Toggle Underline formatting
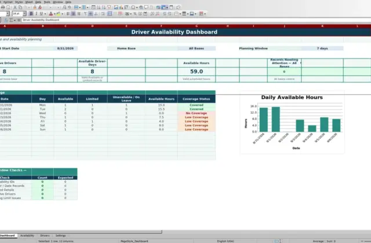Image resolution: width=371 pixels, height=243 pixels. (41, 14)
